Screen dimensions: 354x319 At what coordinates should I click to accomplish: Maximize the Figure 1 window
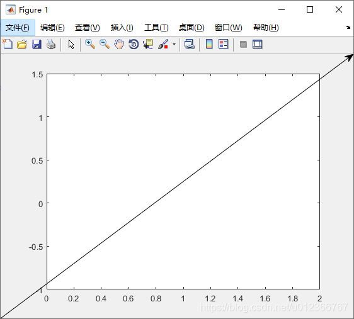tap(310, 9)
